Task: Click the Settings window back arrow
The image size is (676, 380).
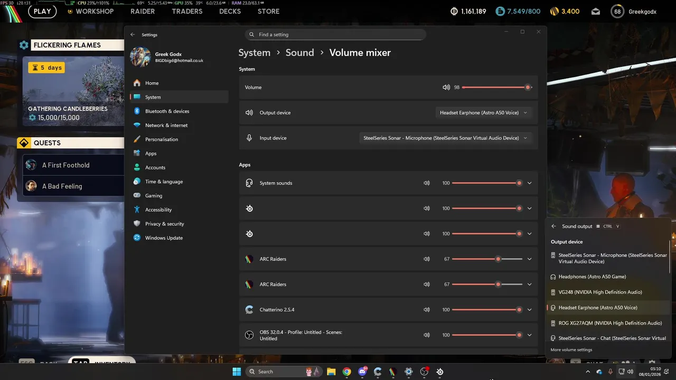Action: 133,34
